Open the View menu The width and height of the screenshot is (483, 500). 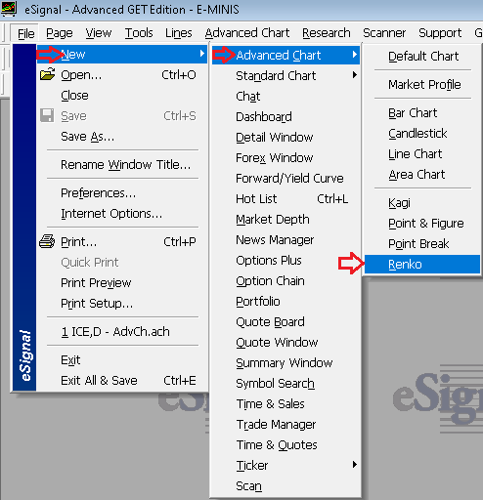pyautogui.click(x=99, y=33)
